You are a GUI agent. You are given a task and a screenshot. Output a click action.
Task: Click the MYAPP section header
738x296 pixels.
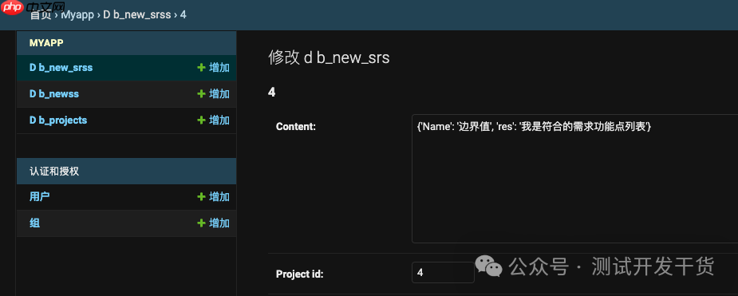click(46, 43)
